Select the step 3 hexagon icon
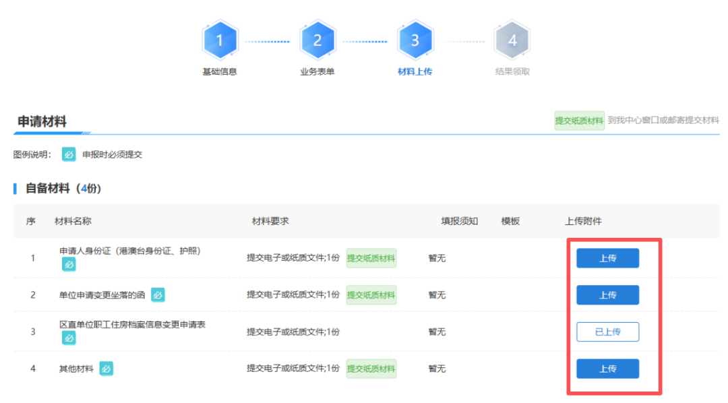This screenshot has height=403, width=728. coord(415,40)
